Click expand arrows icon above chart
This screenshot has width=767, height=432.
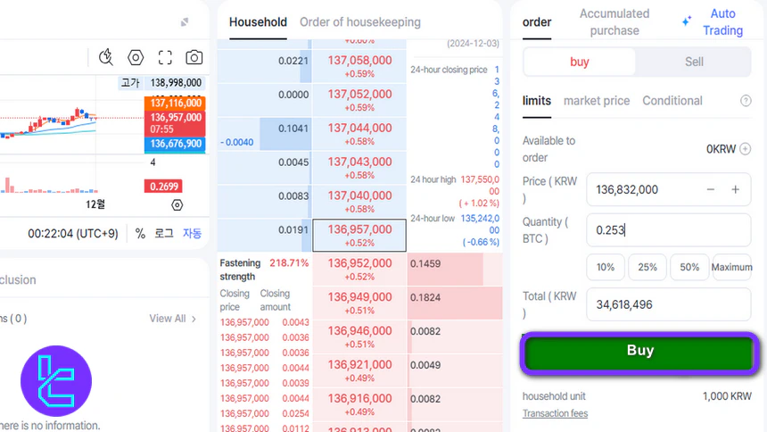pyautogui.click(x=185, y=22)
